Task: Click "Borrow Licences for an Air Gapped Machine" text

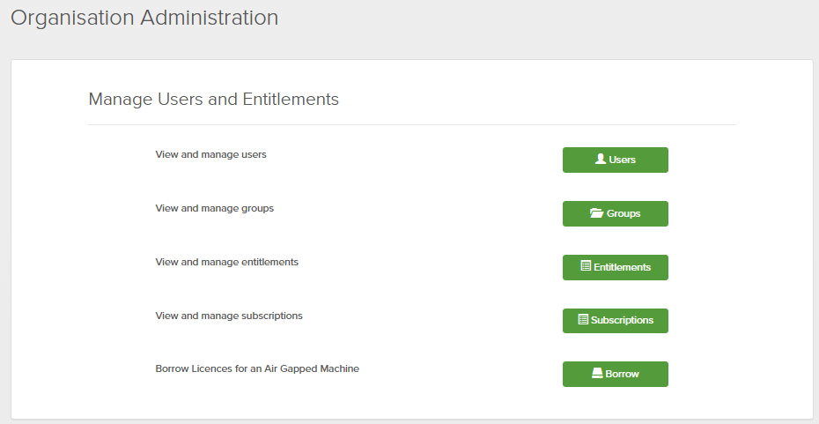Action: (x=257, y=368)
